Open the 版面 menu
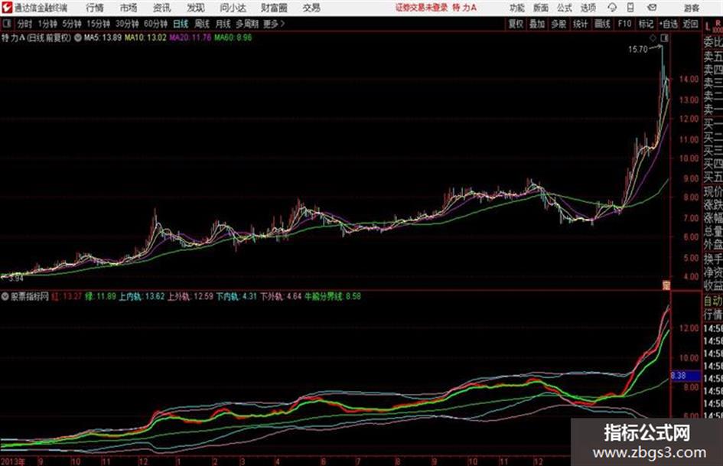 (541, 8)
